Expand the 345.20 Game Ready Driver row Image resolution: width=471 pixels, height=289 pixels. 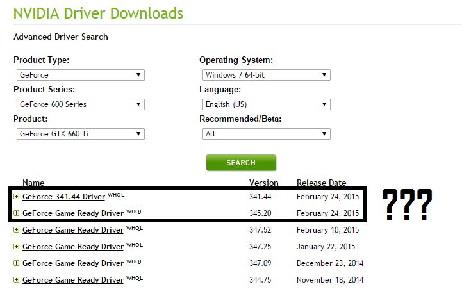(16, 213)
